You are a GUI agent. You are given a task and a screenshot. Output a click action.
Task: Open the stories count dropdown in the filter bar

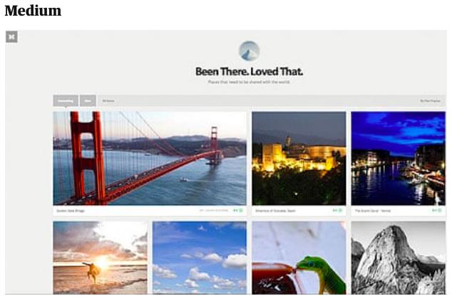point(108,101)
